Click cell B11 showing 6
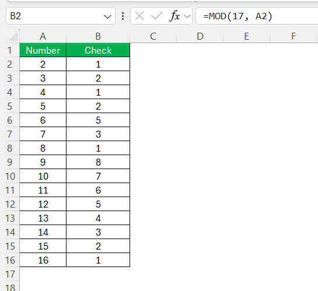 click(98, 190)
